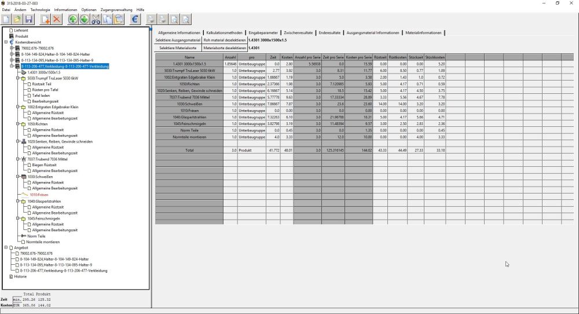
Task: Select the red 1010:Fräsen tree item
Action: tap(39, 195)
